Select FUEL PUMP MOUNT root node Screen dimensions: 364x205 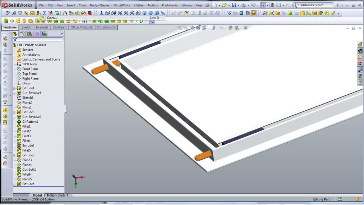32,45
